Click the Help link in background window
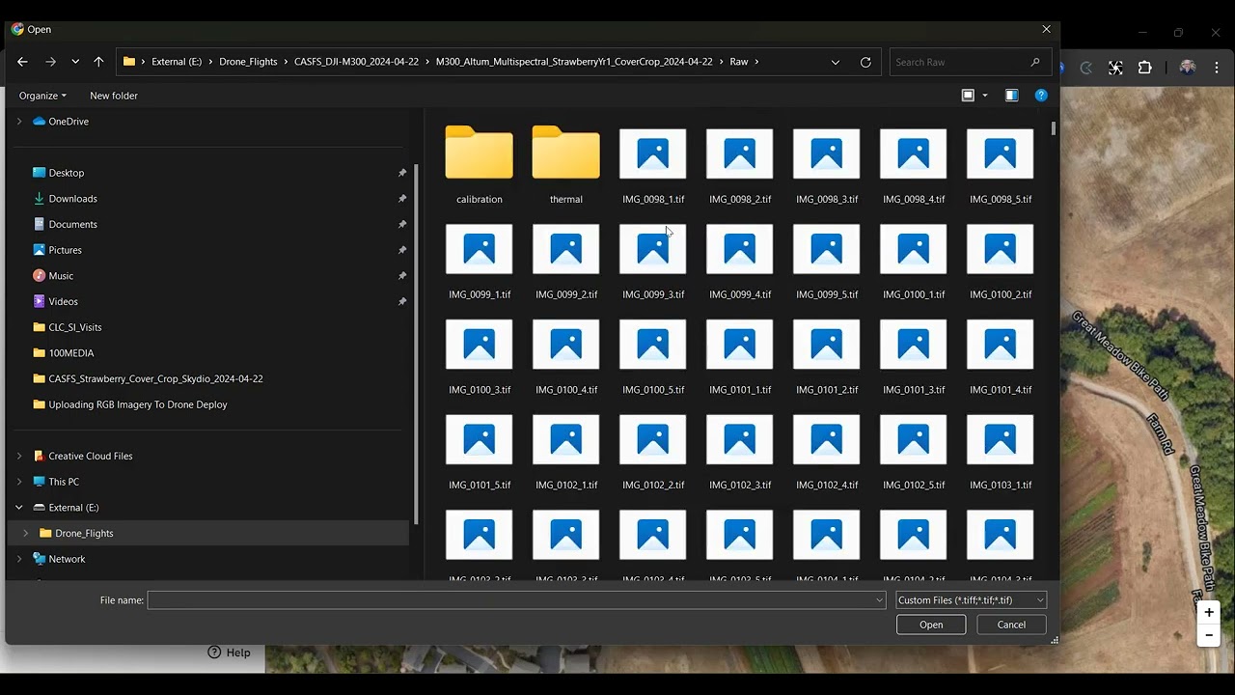The height and width of the screenshot is (695, 1235). point(230,653)
